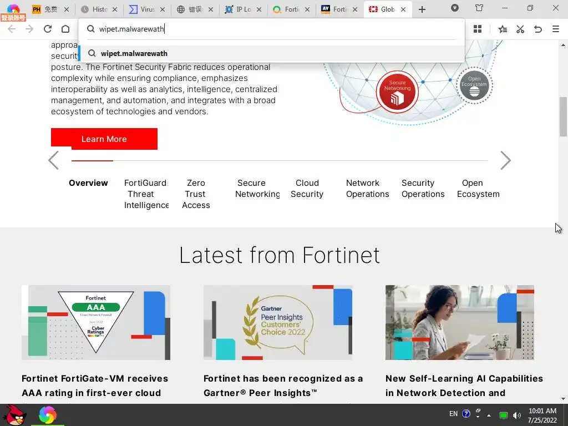The image size is (568, 426).
Task: Select the Security Operations tab
Action: [423, 189]
